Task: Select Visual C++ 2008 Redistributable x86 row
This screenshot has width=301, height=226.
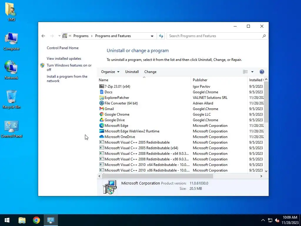Action: [x=181, y=159]
